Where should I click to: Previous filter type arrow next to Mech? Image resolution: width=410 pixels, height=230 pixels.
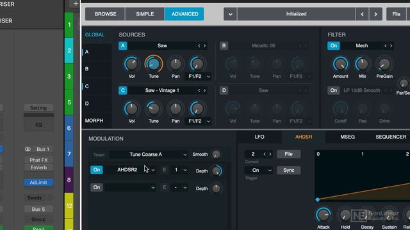pos(386,46)
